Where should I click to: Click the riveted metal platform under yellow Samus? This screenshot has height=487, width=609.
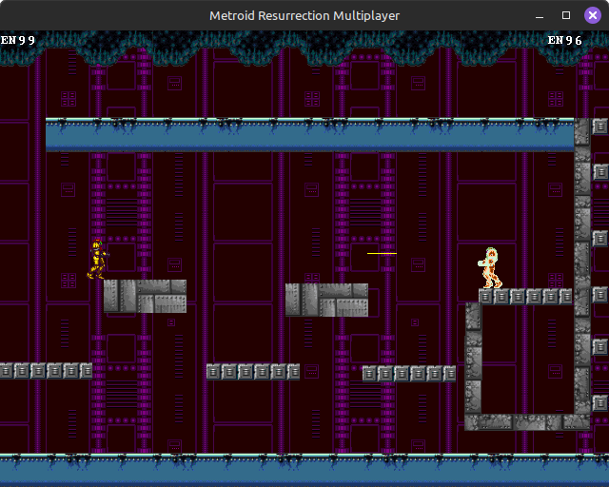145,296
